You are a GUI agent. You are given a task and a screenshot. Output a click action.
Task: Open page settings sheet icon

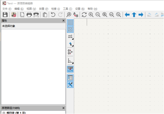(x=22, y=15)
